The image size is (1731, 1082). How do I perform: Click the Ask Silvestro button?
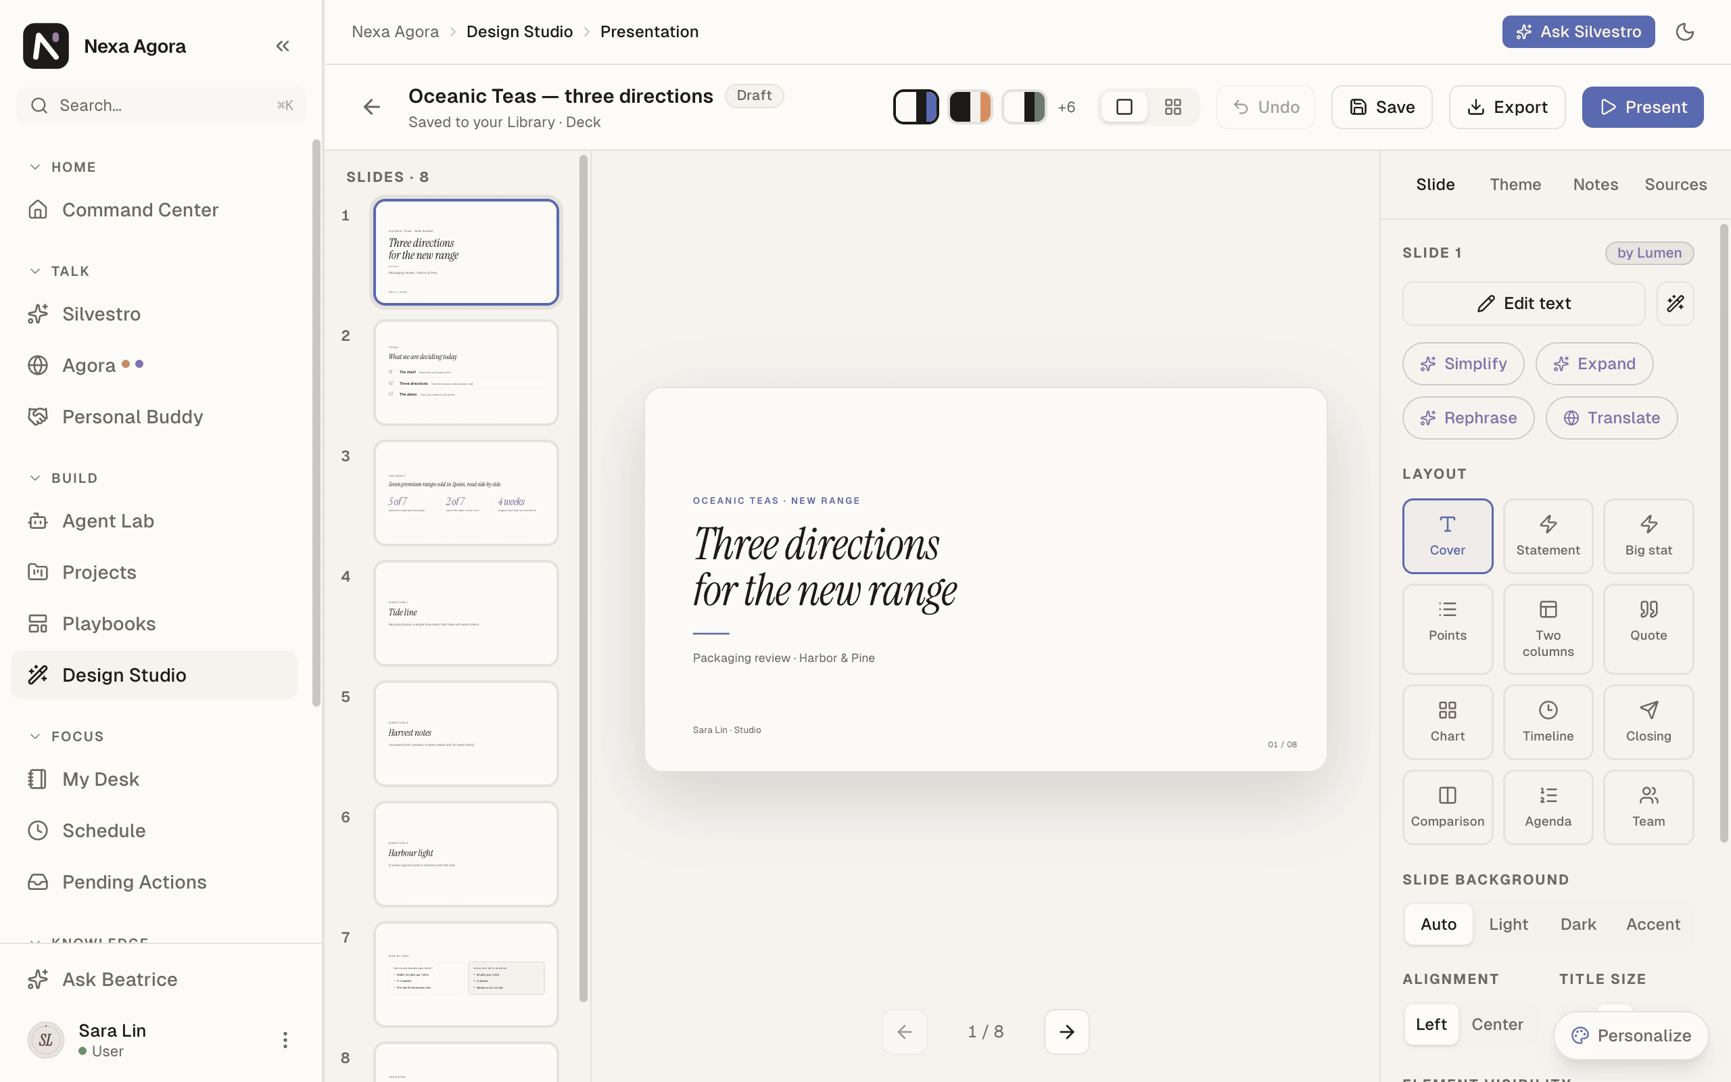[x=1578, y=32]
